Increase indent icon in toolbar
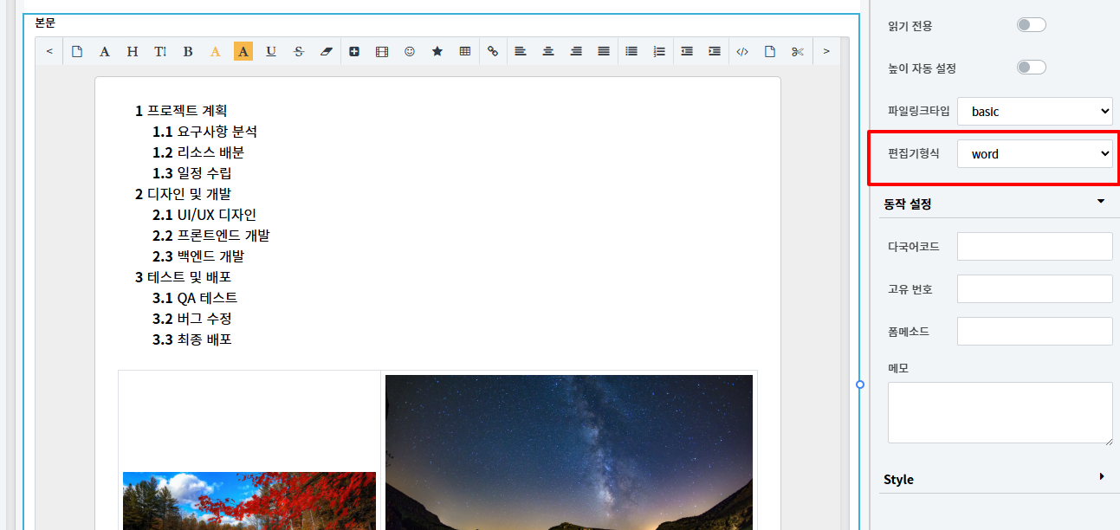Viewport: 1120px width, 530px height. (x=715, y=52)
